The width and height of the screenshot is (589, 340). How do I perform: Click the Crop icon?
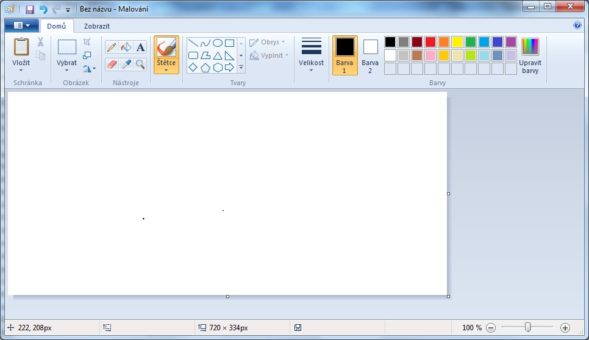tap(87, 41)
